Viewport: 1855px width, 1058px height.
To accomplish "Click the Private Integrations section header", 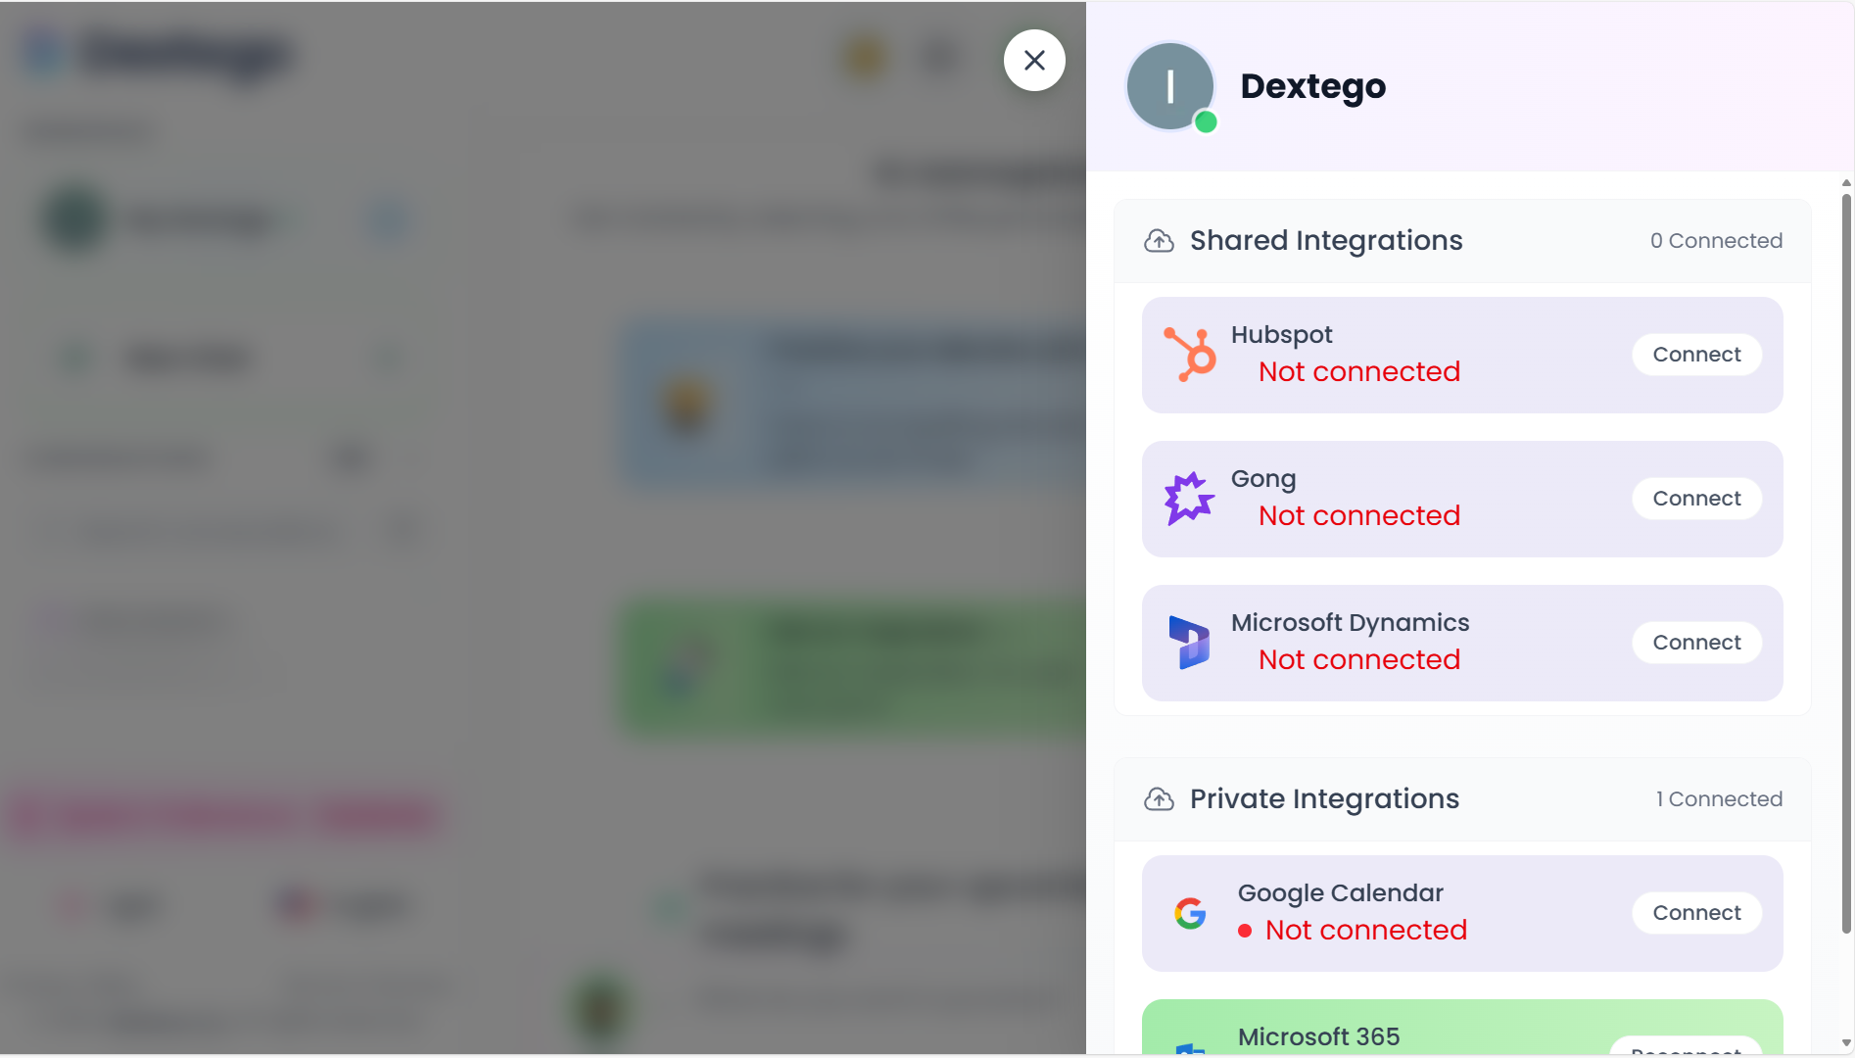I will (x=1324, y=799).
